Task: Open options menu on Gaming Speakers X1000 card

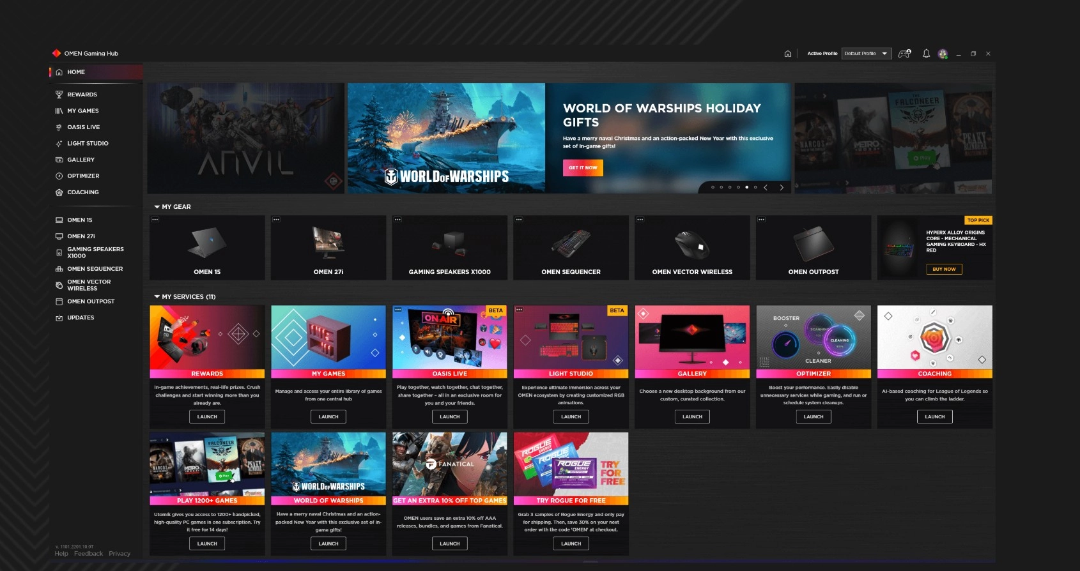Action: (397, 220)
